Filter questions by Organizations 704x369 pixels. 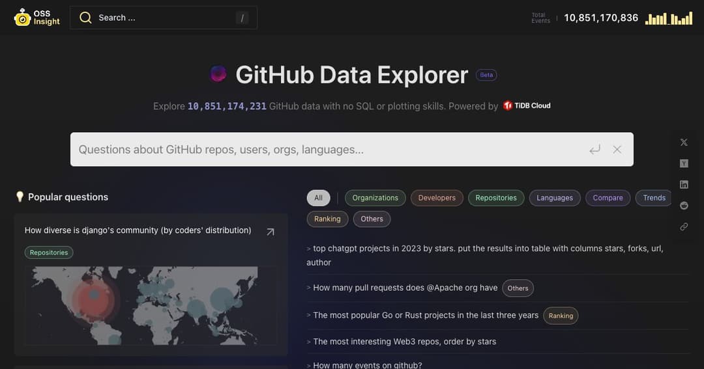[375, 198]
